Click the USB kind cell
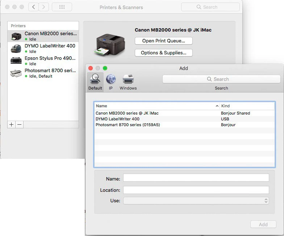Image resolution: width=284 pixels, height=236 pixels. pos(225,119)
